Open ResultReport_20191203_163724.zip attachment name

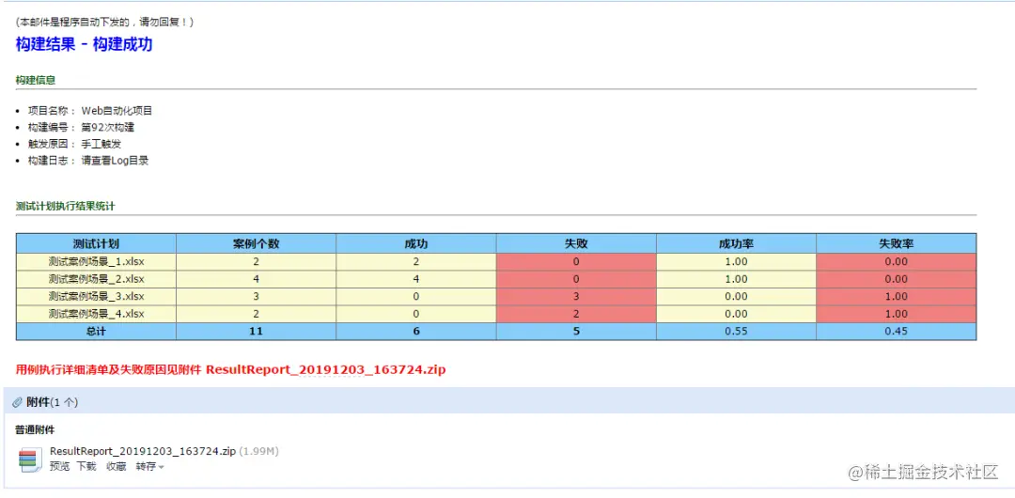click(143, 451)
